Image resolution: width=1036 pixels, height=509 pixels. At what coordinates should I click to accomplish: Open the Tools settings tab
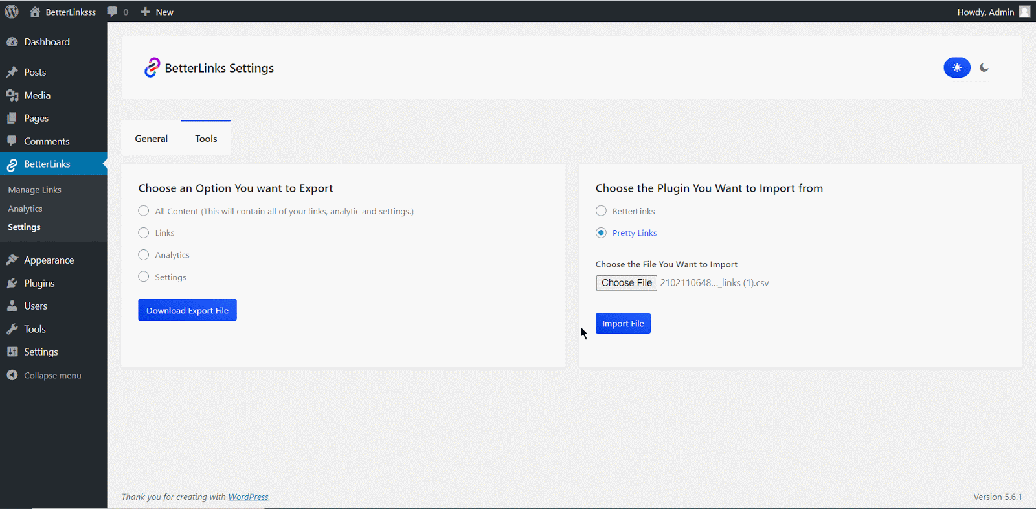tap(206, 139)
